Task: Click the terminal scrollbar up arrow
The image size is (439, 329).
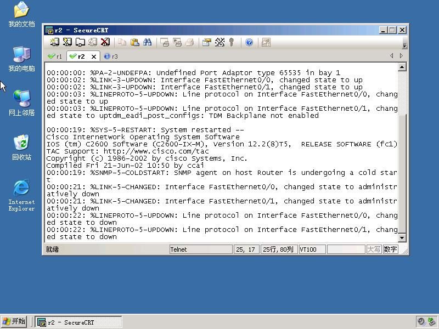Action: [402, 67]
